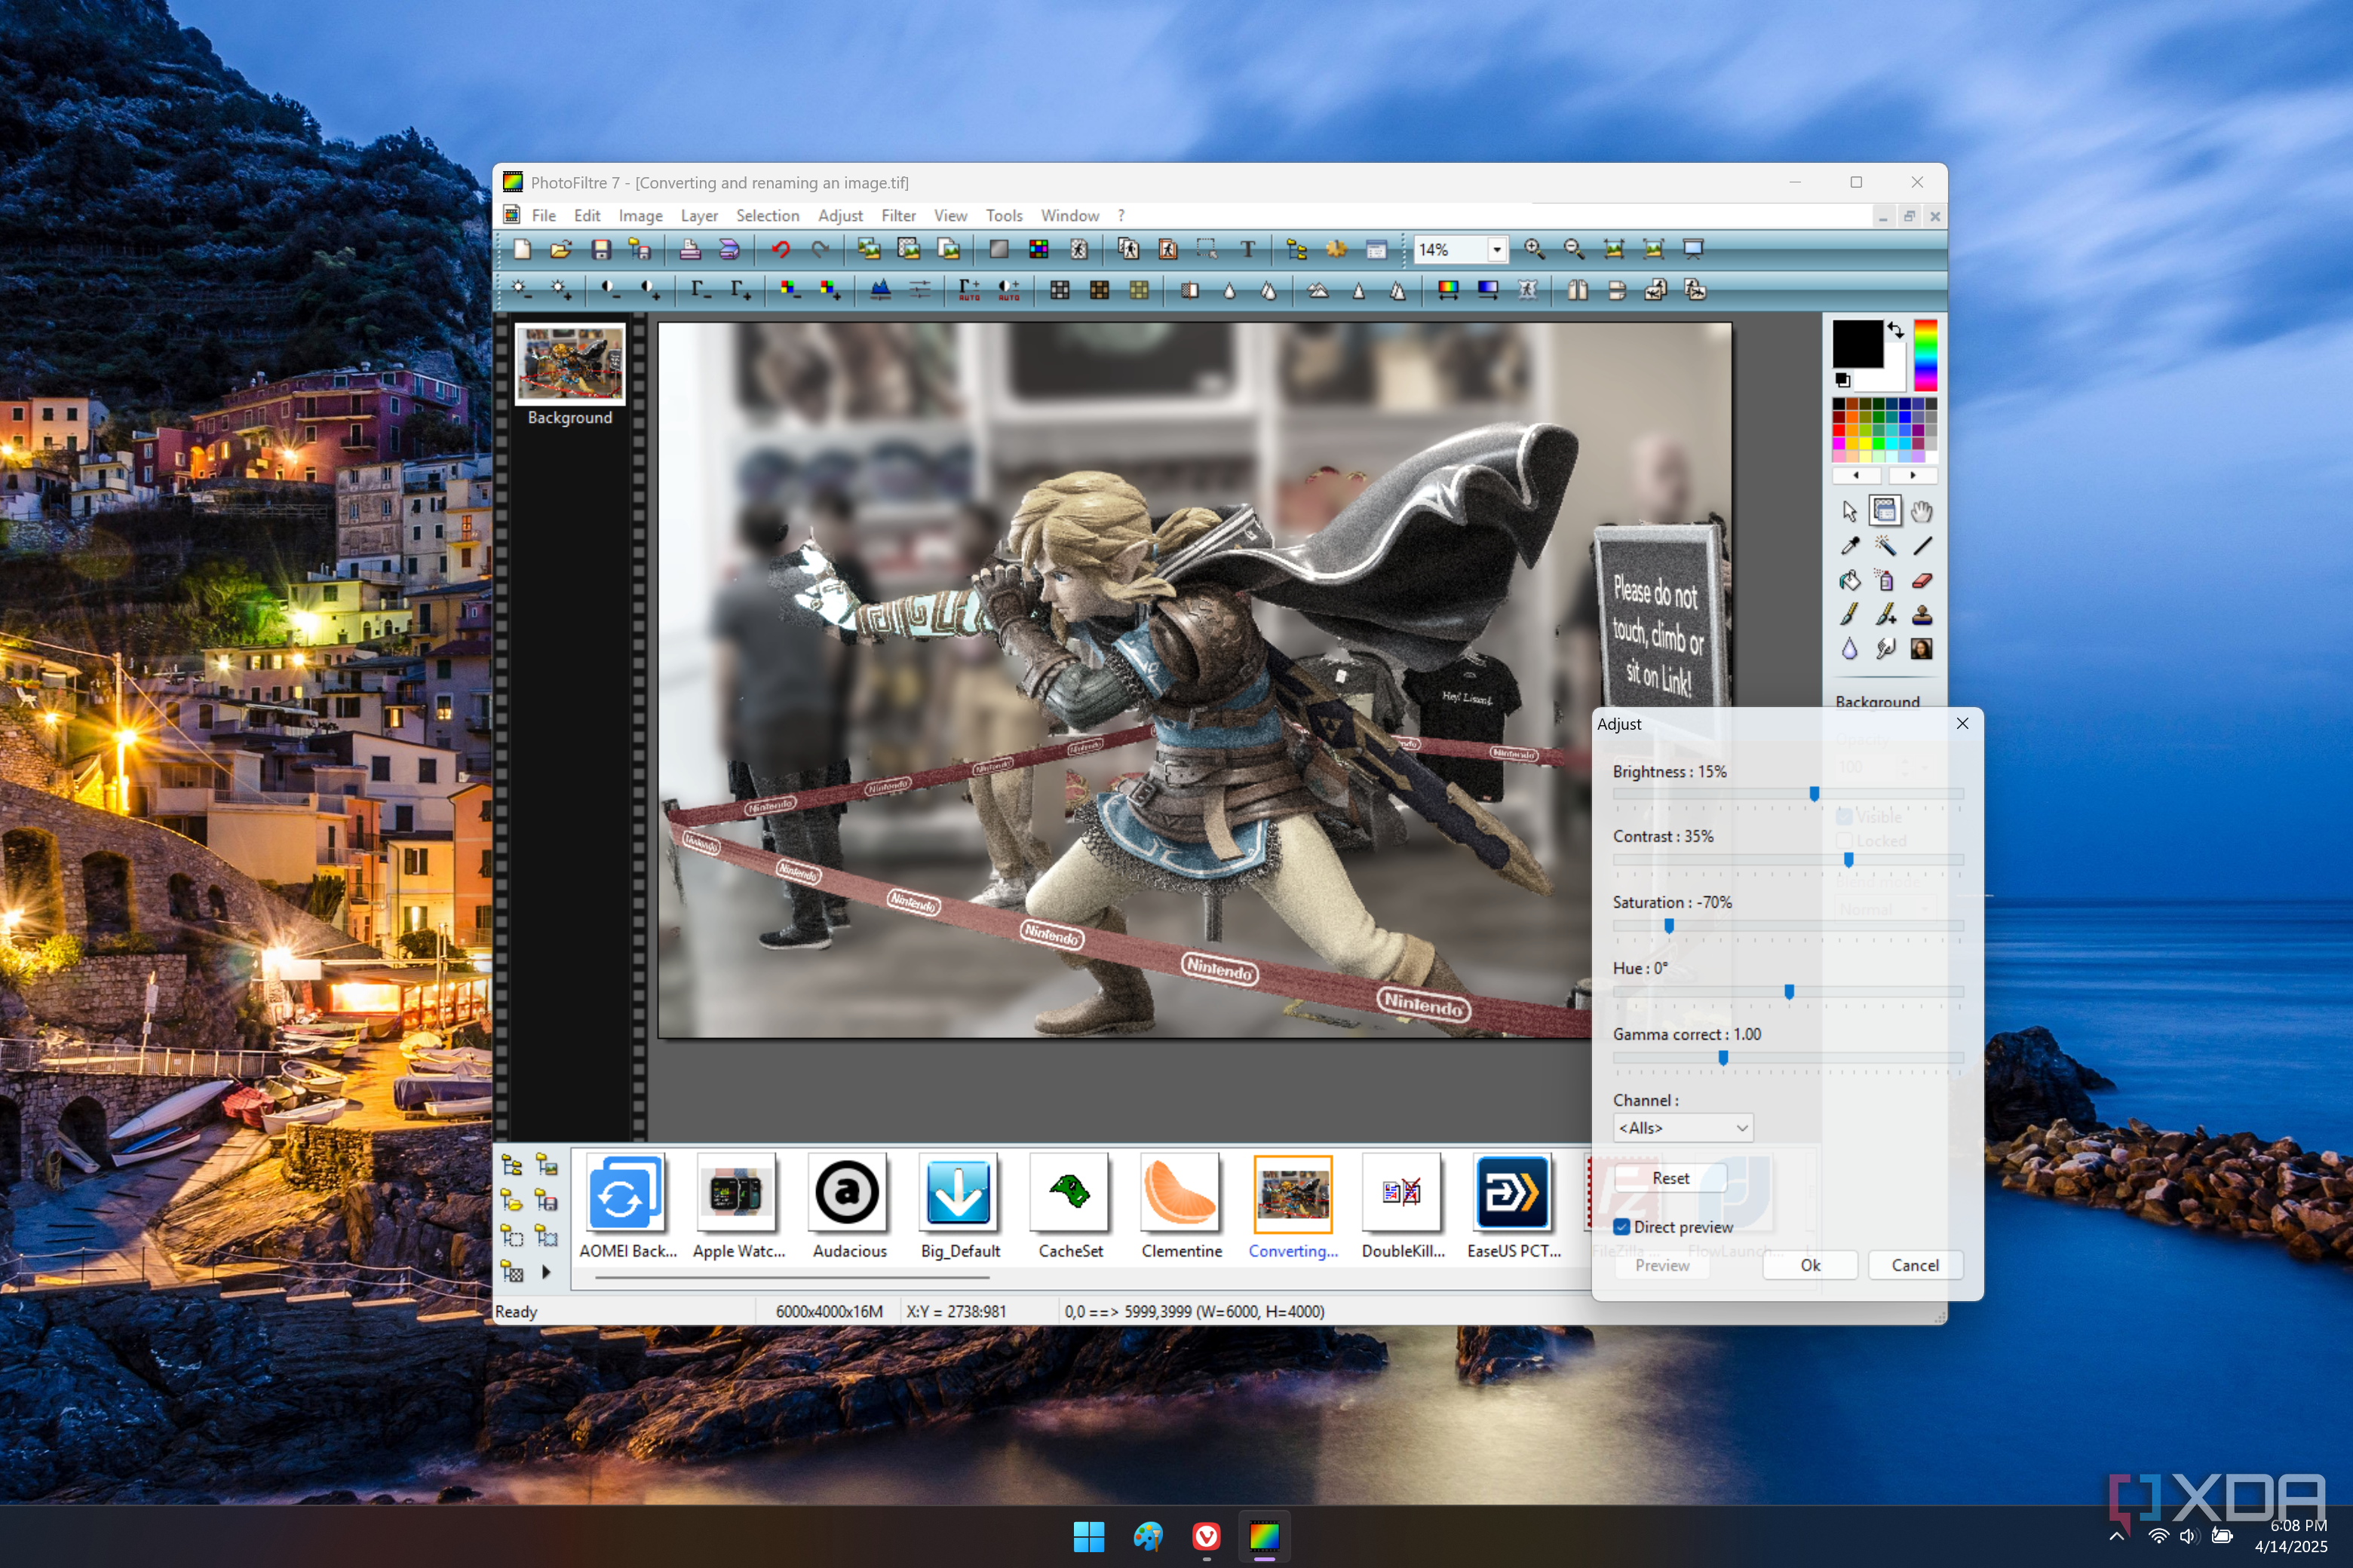Image resolution: width=2353 pixels, height=1568 pixels.
Task: Select the Line tool
Action: [x=1922, y=546]
